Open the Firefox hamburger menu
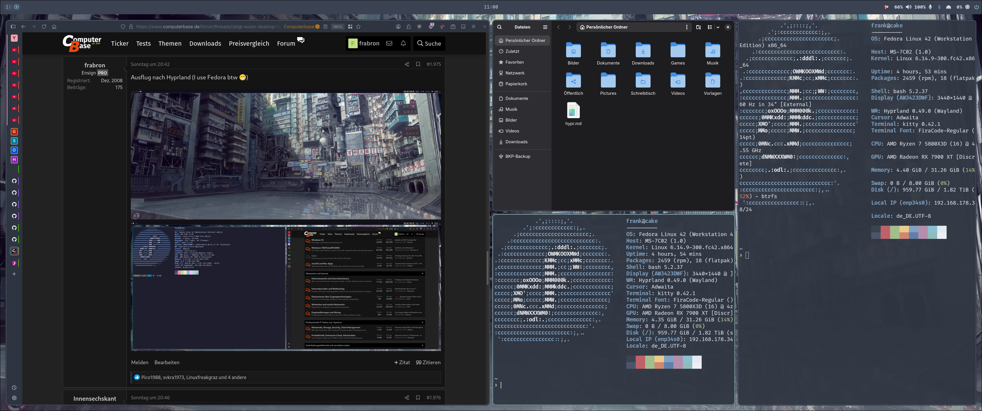The width and height of the screenshot is (982, 411). pos(474,27)
